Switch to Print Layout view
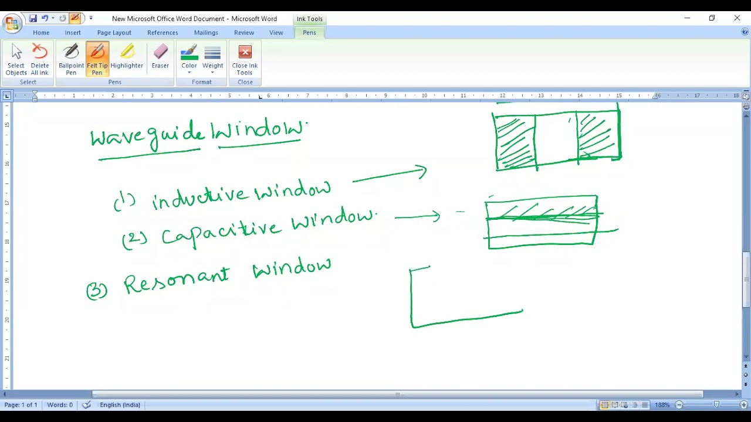Viewport: 751px width, 422px height. 605,405
